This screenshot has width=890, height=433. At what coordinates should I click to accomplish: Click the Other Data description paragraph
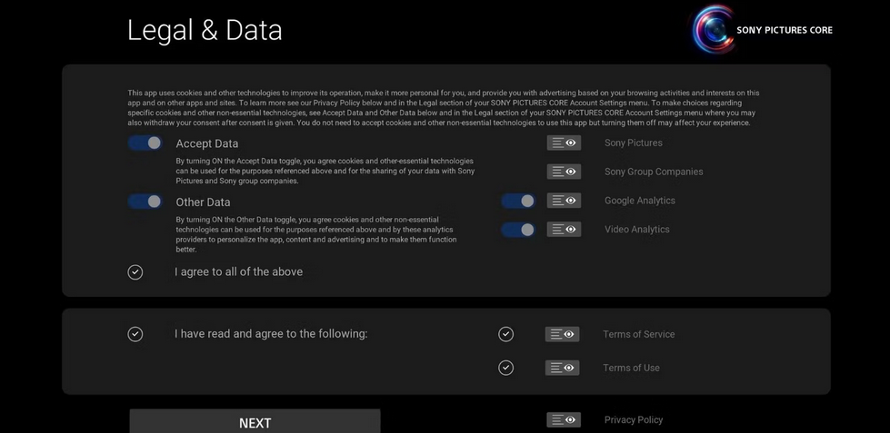coord(316,234)
